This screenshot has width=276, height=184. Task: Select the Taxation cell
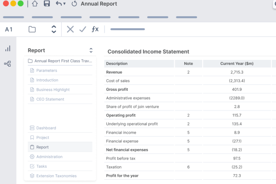coord(139,167)
